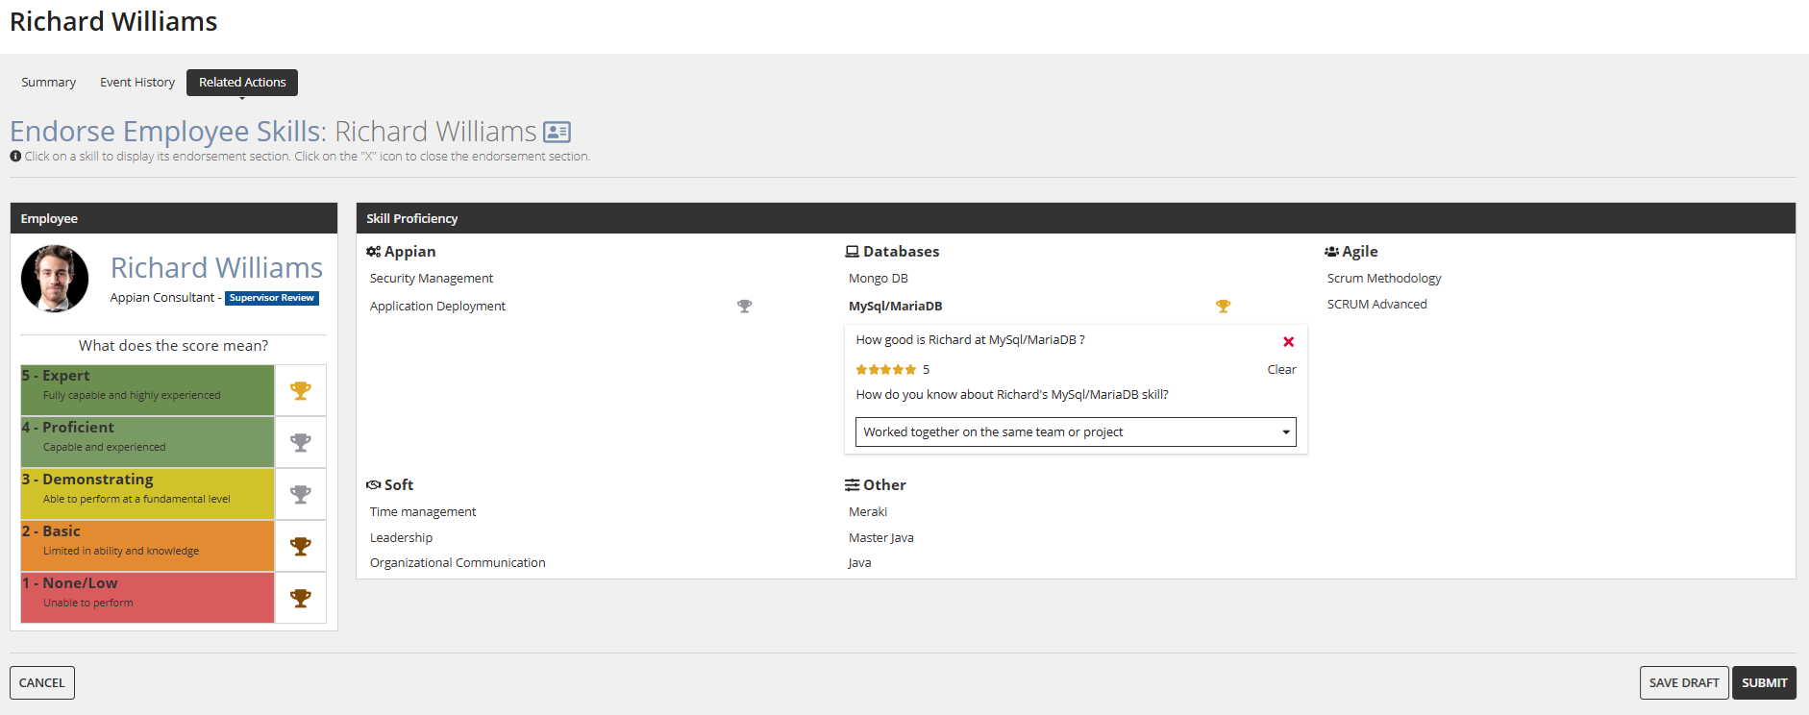Click the info icon before the instructions text
The image size is (1809, 715).
15,156
